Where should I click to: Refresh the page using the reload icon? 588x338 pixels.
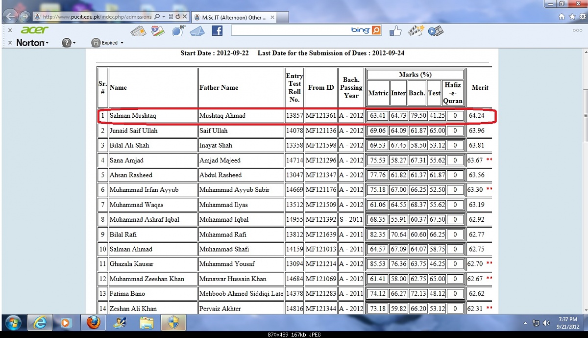pos(177,17)
